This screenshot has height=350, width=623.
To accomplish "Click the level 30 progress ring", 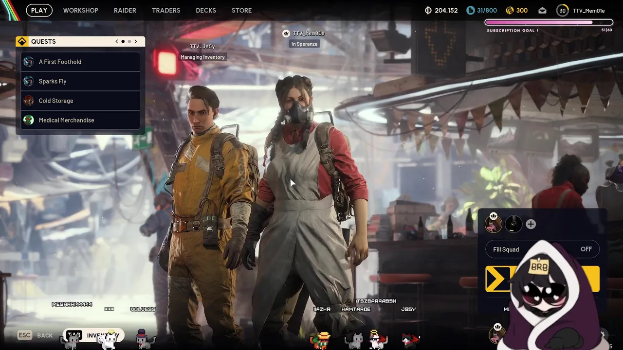I will (x=563, y=10).
